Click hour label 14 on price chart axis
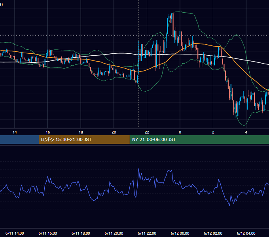 [x=15, y=132]
